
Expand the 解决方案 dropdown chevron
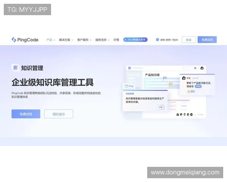coord(72,40)
